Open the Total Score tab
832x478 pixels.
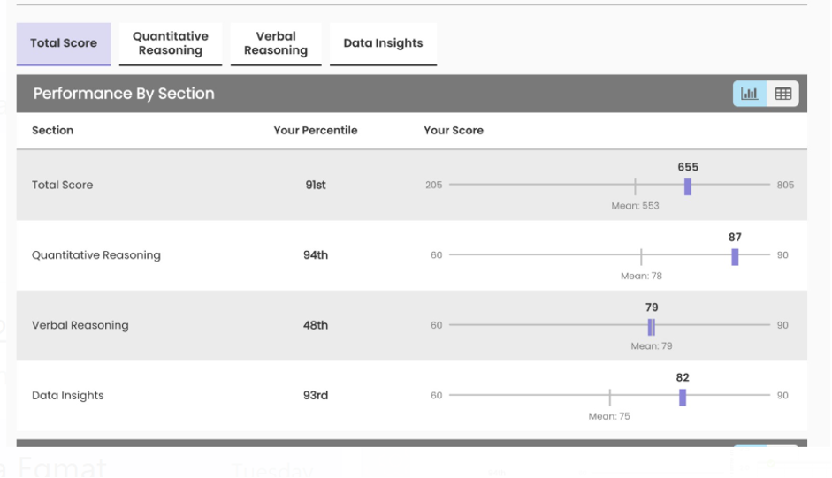click(x=64, y=43)
